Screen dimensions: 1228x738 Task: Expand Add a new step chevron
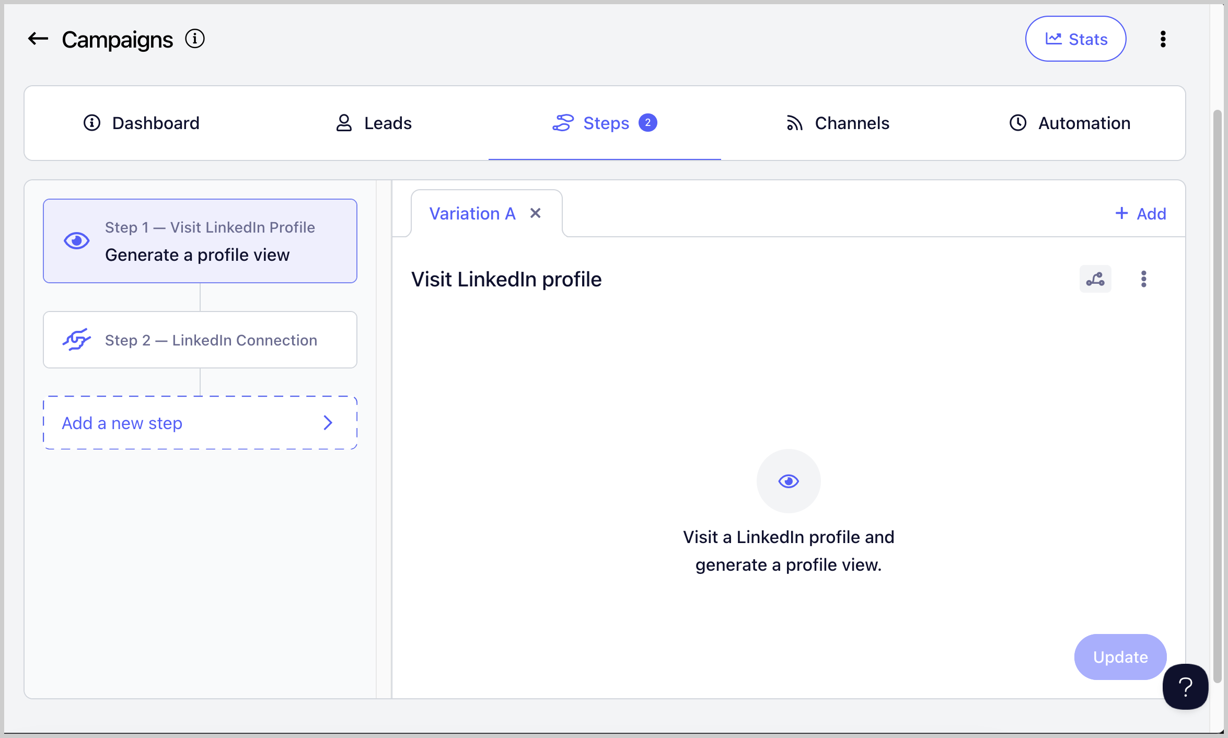tap(328, 423)
